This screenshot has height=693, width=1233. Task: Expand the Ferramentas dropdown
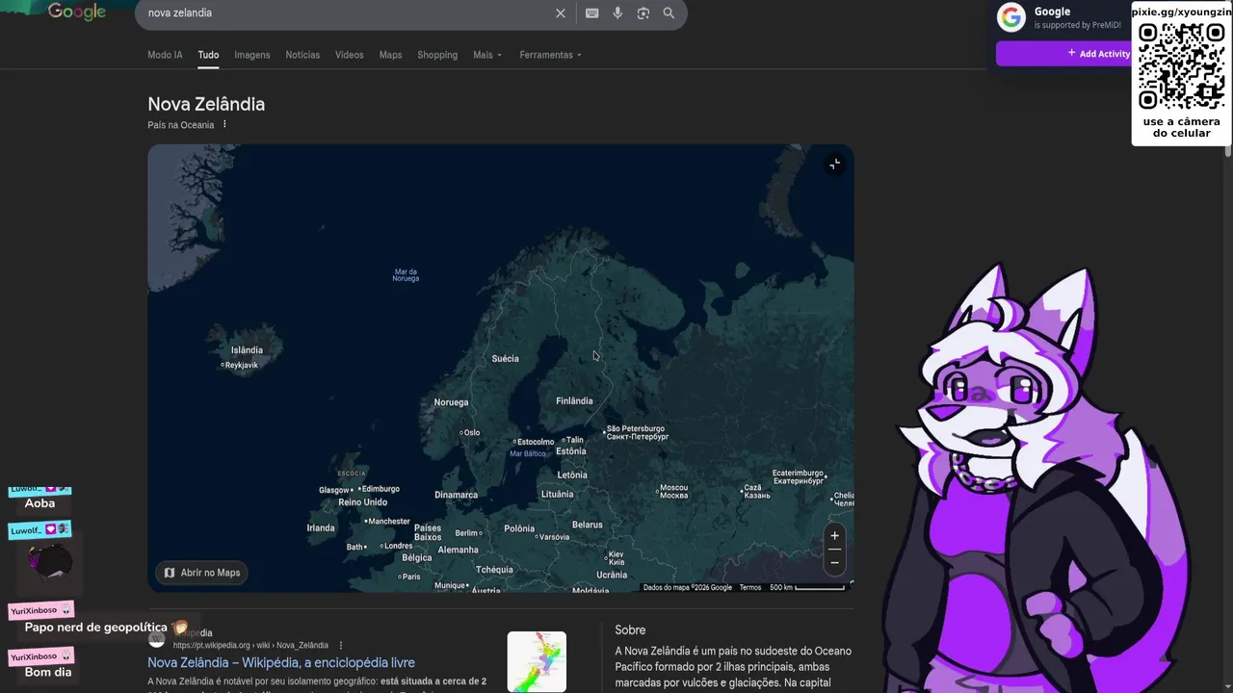click(550, 55)
